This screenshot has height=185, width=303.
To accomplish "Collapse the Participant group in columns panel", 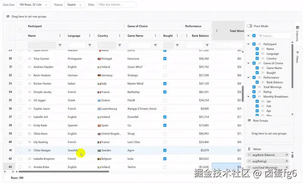I will tap(248, 44).
